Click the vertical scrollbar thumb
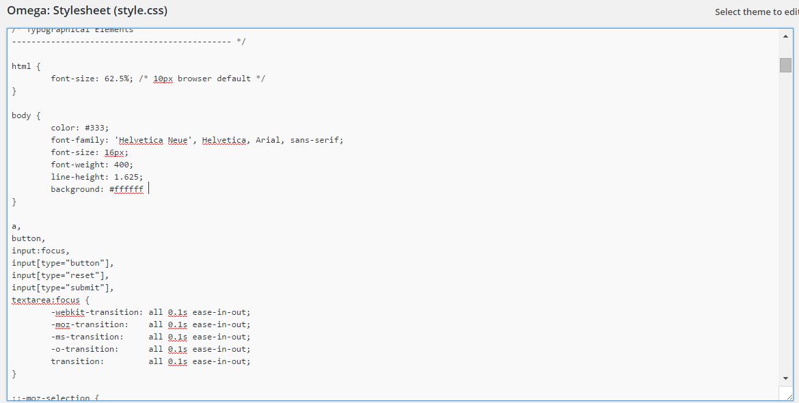 [x=785, y=65]
